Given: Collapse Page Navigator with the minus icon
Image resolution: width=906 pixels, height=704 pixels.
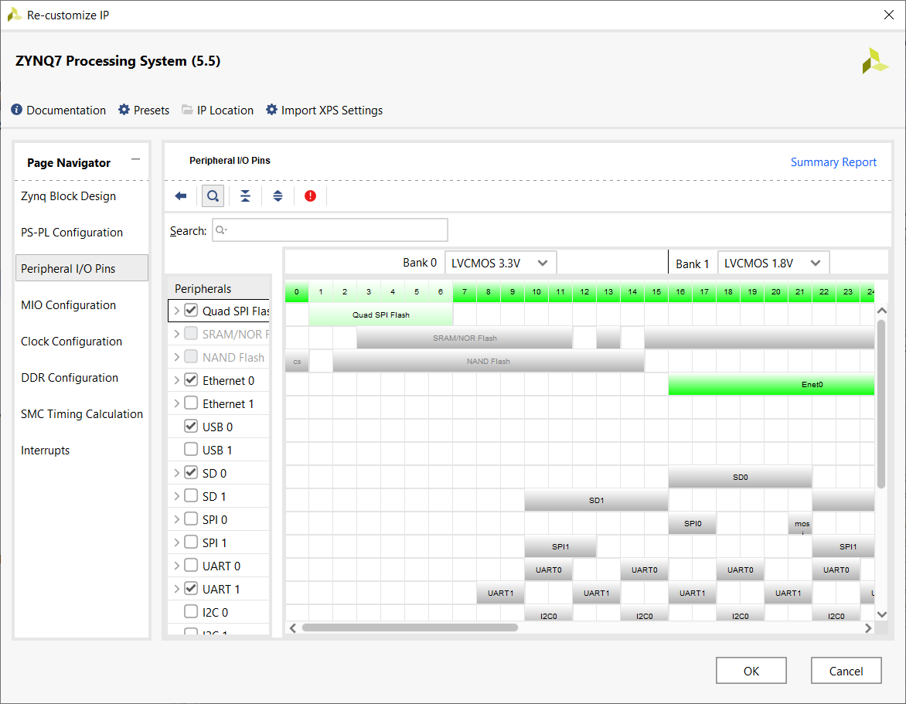Looking at the screenshot, I should 136,159.
